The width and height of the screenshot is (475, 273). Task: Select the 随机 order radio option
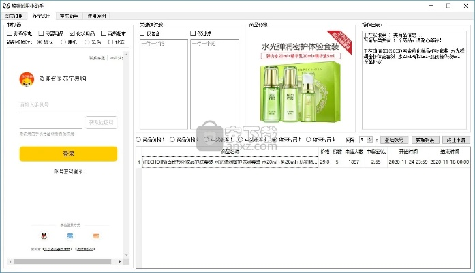click(x=63, y=42)
